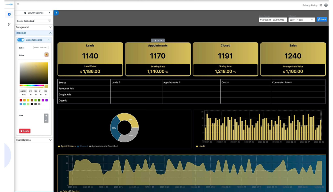This screenshot has height=192, width=333.
Task: Open the pie chart dashboard section
Action: tap(9, 14)
